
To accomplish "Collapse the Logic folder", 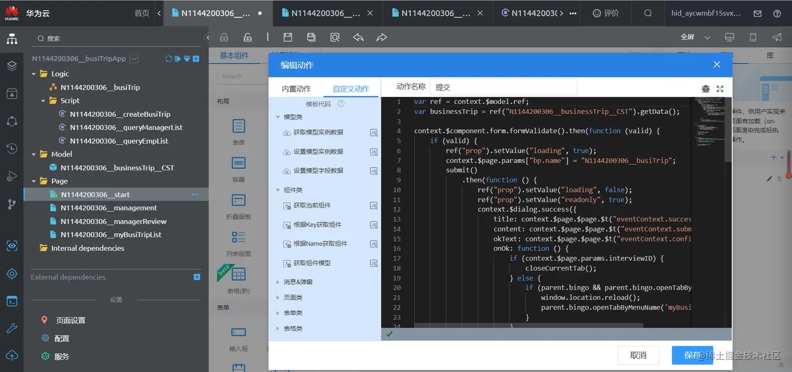I will [x=34, y=74].
